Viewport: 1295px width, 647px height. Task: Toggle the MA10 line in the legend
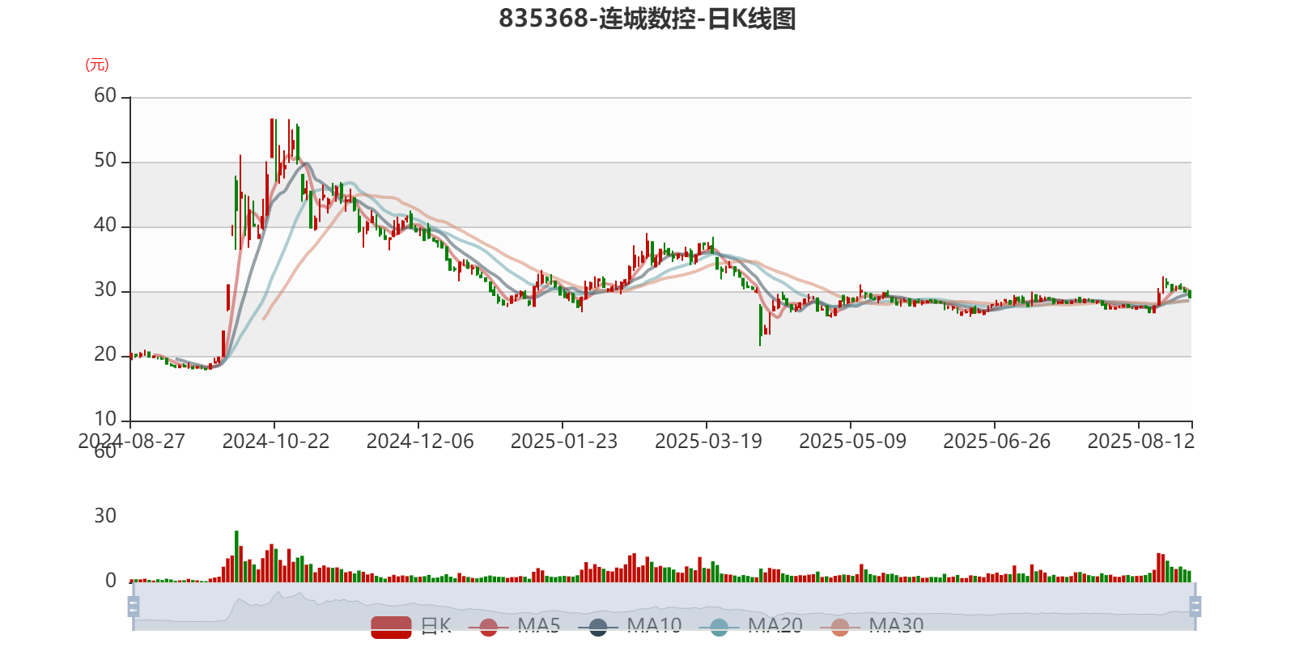pyautogui.click(x=631, y=627)
